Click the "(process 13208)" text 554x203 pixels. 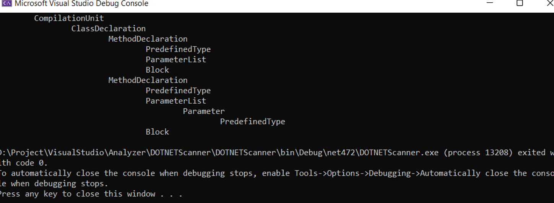click(x=478, y=153)
